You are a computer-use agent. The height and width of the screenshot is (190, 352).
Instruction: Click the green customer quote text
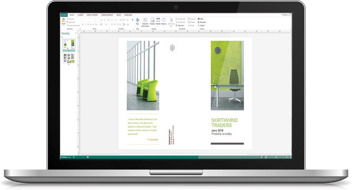(x=143, y=126)
